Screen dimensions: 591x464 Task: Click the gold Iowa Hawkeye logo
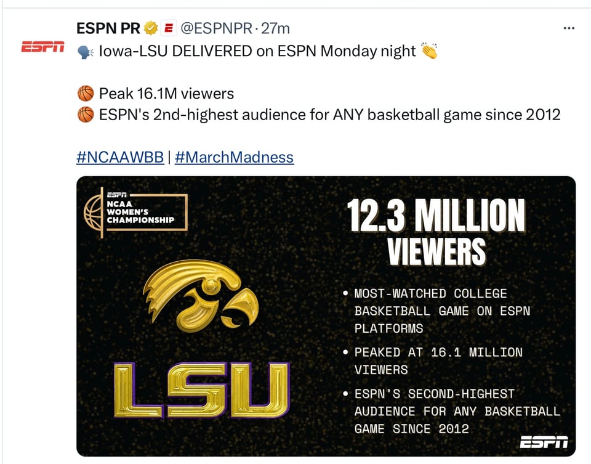[201, 296]
